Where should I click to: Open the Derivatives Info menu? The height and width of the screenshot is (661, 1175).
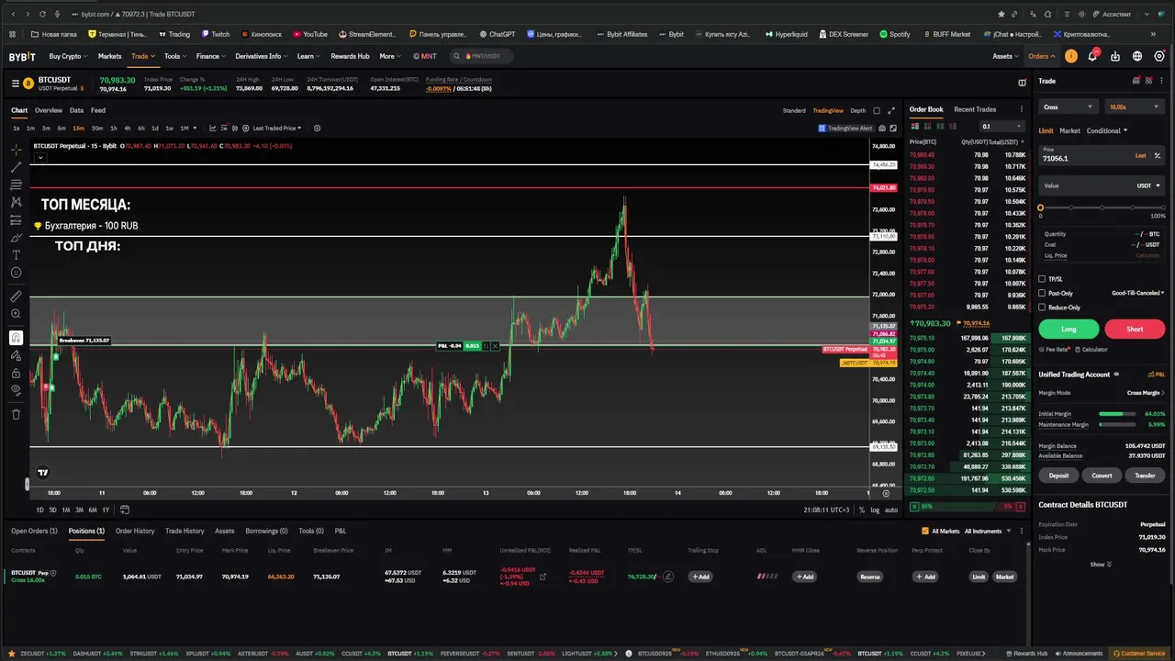tap(261, 56)
